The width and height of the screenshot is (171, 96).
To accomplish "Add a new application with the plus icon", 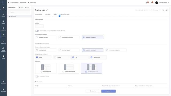I will click(x=20, y=7).
